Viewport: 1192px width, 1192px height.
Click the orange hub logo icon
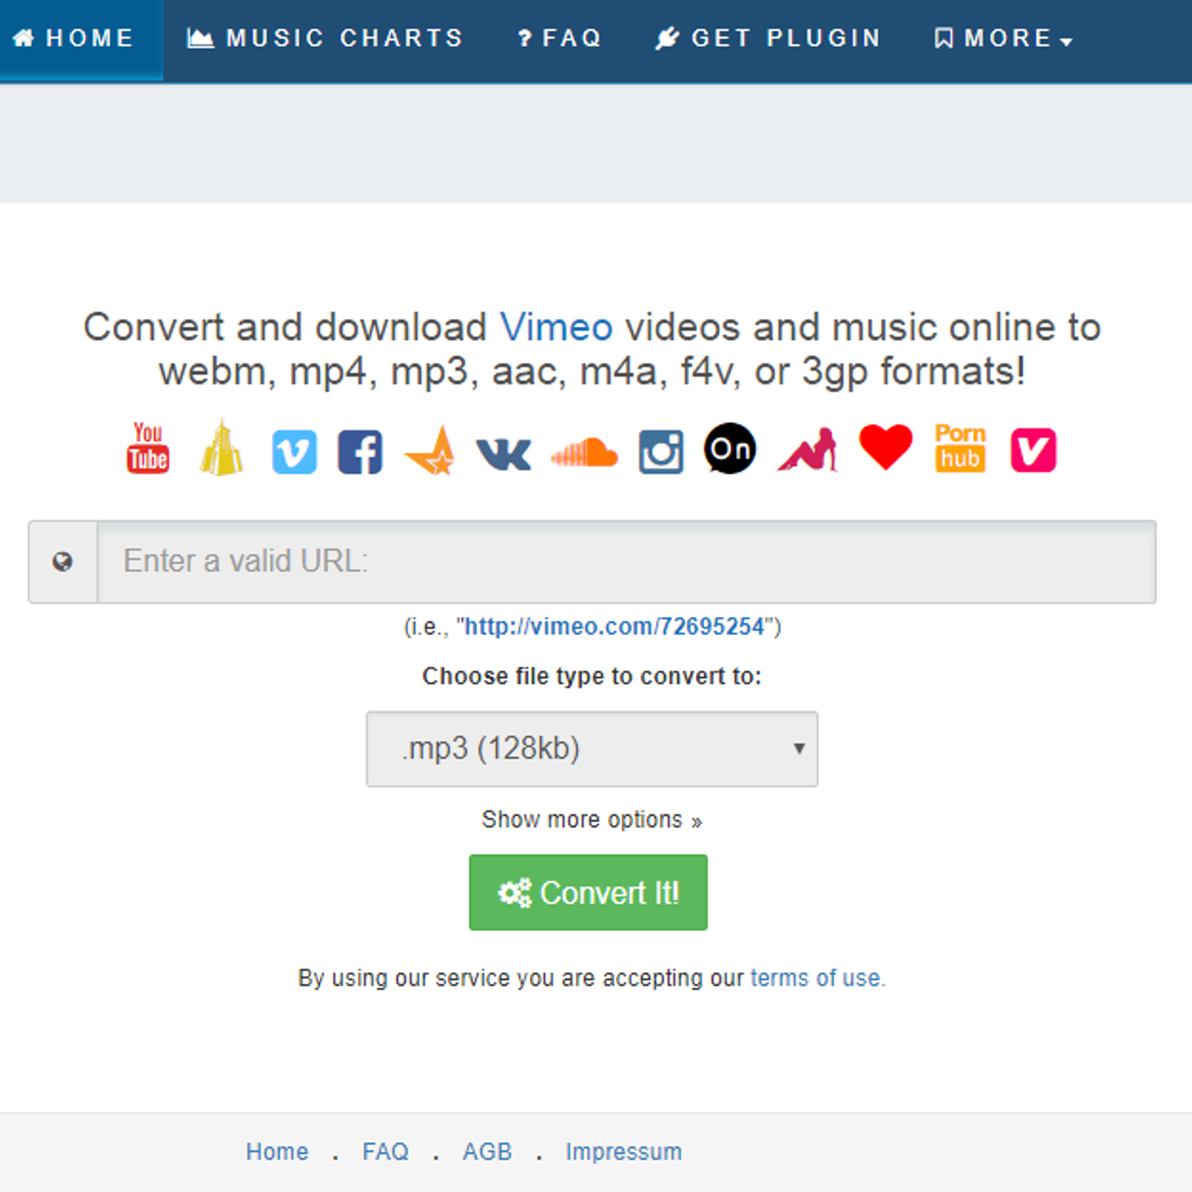[960, 448]
